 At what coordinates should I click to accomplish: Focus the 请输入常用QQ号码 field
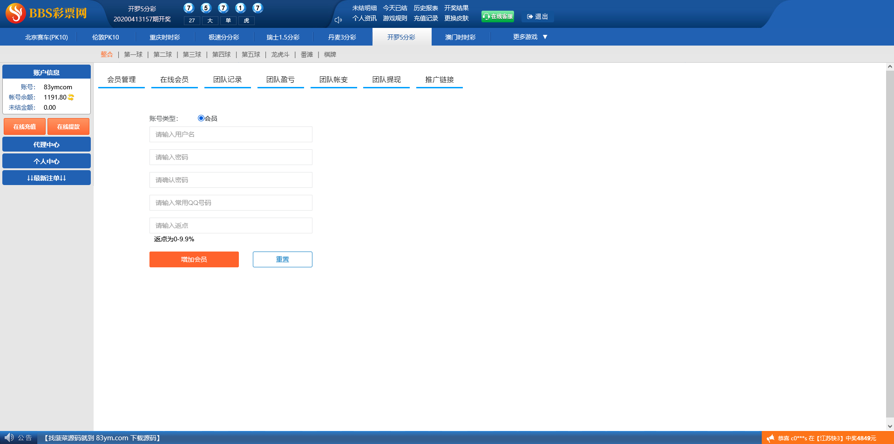tap(231, 203)
